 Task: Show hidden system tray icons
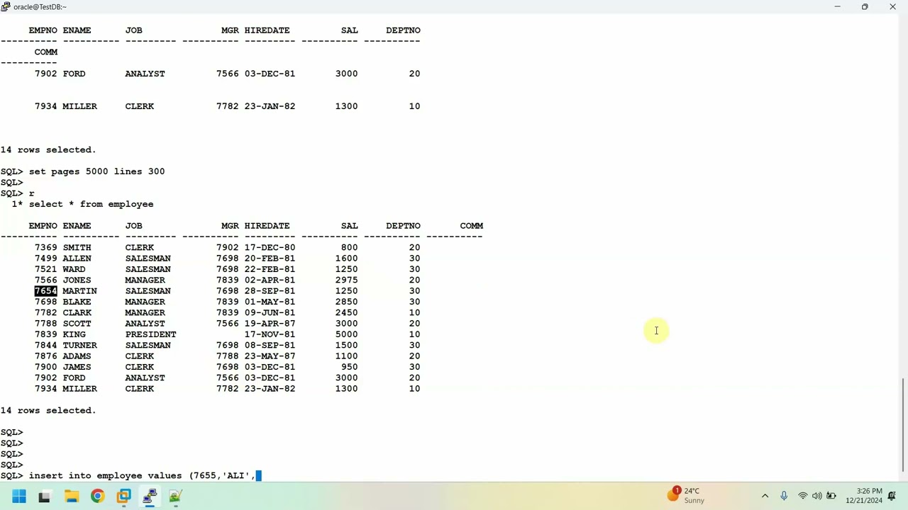click(765, 496)
